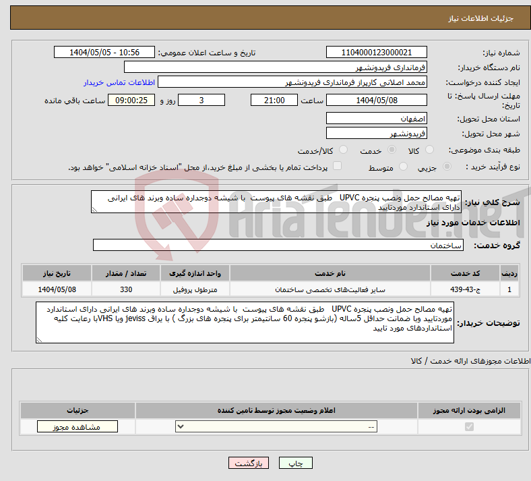Click the الزامی بودن ارائه مجوز column header

tap(469, 410)
